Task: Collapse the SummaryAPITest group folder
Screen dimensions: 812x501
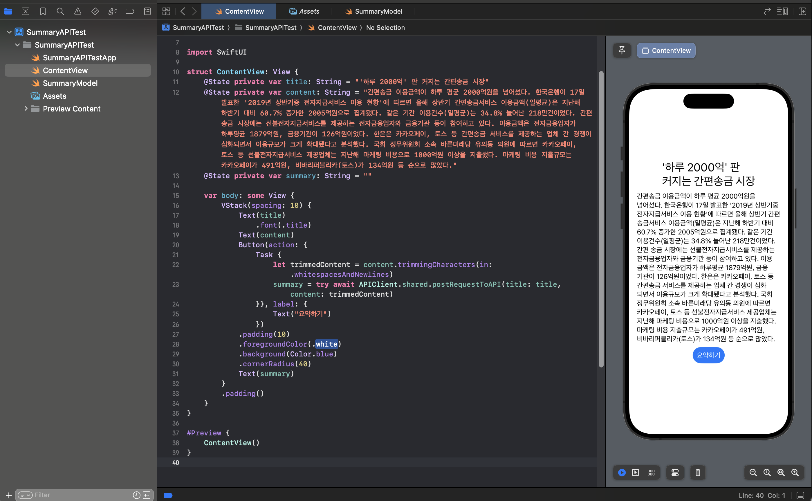Action: tap(18, 45)
